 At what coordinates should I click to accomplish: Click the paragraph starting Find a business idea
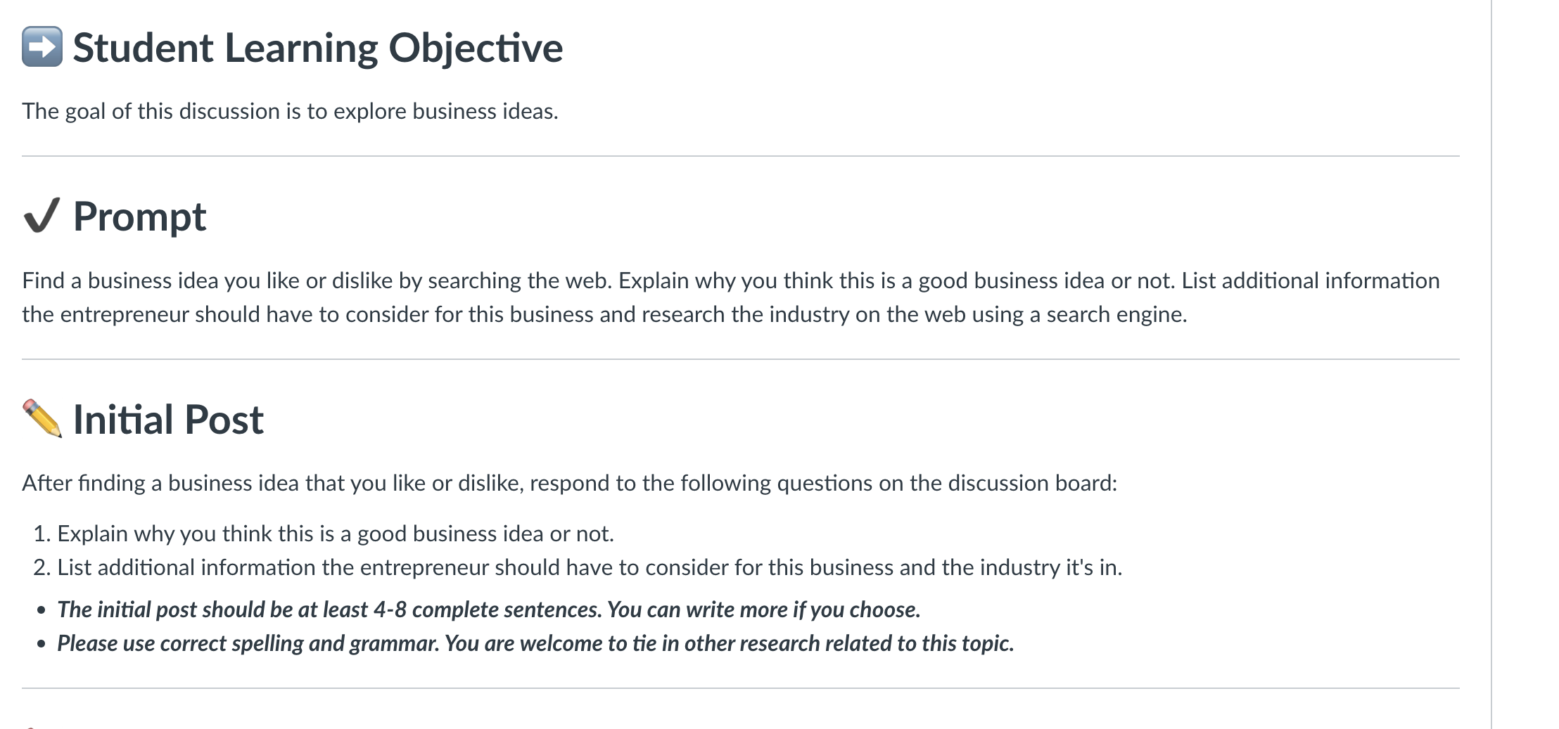(731, 297)
